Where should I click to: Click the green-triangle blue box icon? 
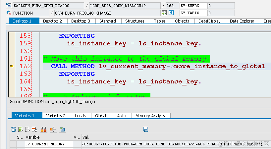click(62, 129)
